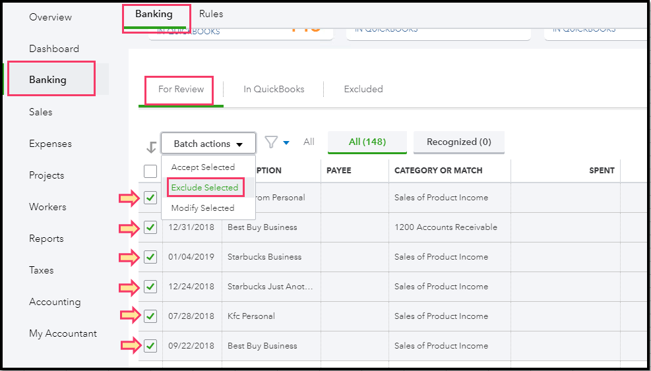Uncheck the Kfc Personal 07/28/2018 row
651x371 pixels.
coord(150,316)
